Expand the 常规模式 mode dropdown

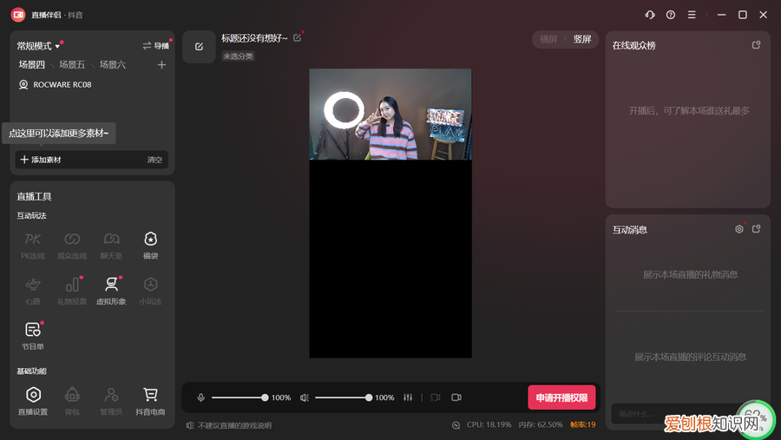38,46
